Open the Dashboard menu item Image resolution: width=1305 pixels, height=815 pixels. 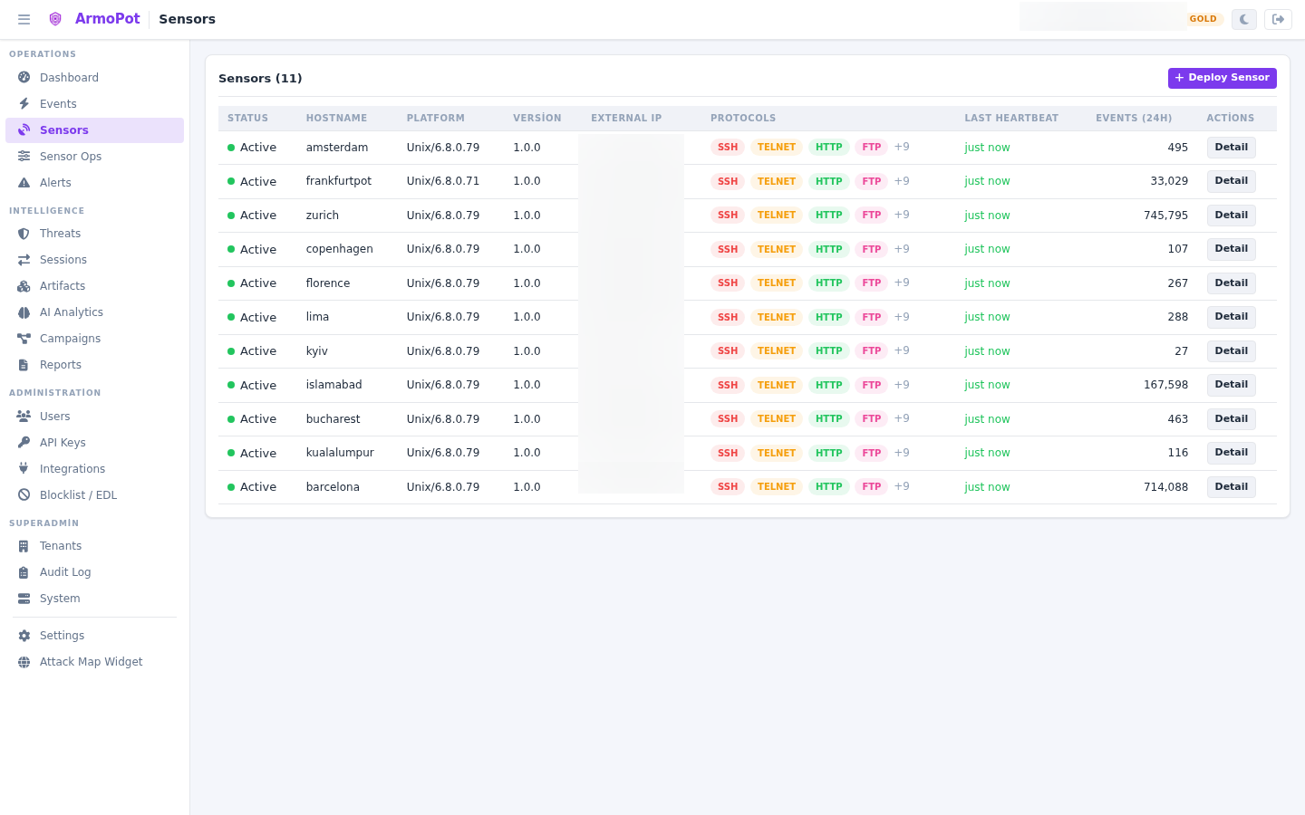(x=94, y=78)
